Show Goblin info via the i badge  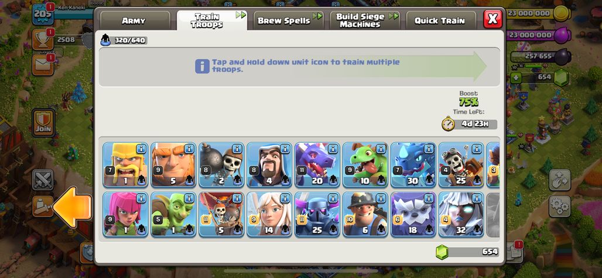click(x=189, y=198)
